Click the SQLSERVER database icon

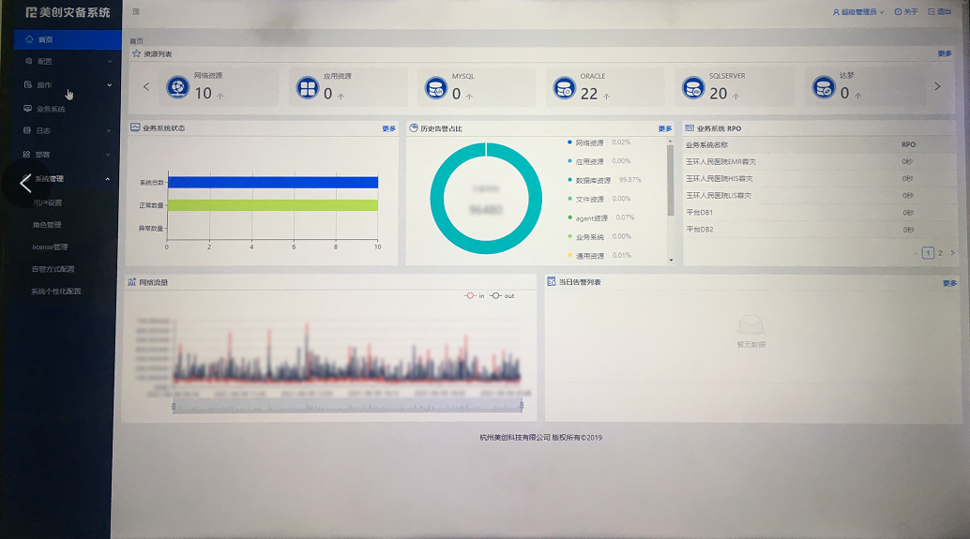coord(692,88)
